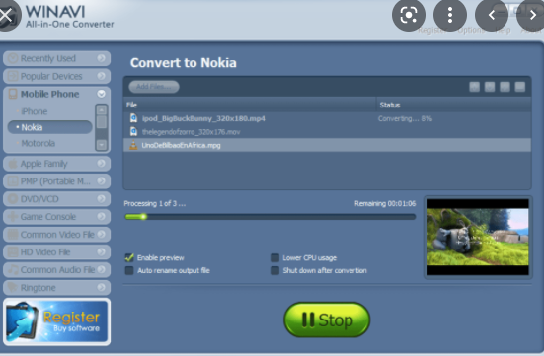Image resolution: width=544 pixels, height=356 pixels.
Task: Click the Google Lens search icon
Action: click(409, 15)
